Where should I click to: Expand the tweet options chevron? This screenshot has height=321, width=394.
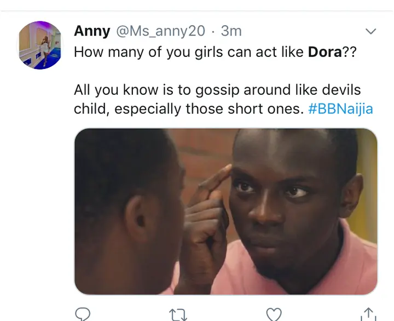370,31
